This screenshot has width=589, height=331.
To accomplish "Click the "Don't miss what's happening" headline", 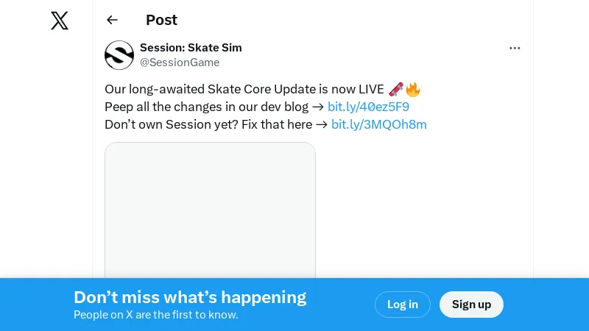I will coord(190,297).
